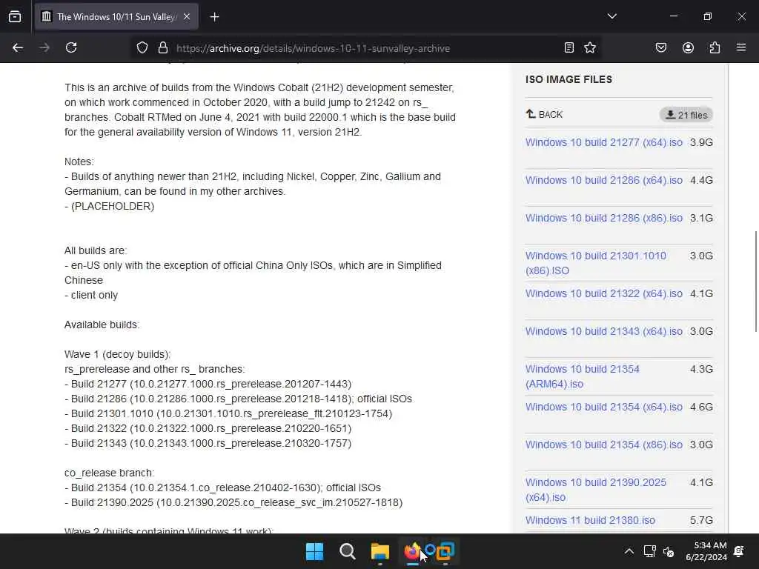Screen dimensions: 759x569
Task: Open Windows 10 build 21354 (ARM64).iso
Action: click(x=583, y=376)
